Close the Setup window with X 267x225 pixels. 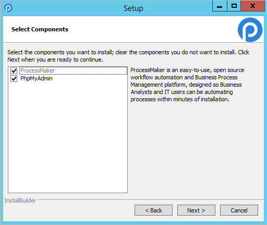pos(252,6)
